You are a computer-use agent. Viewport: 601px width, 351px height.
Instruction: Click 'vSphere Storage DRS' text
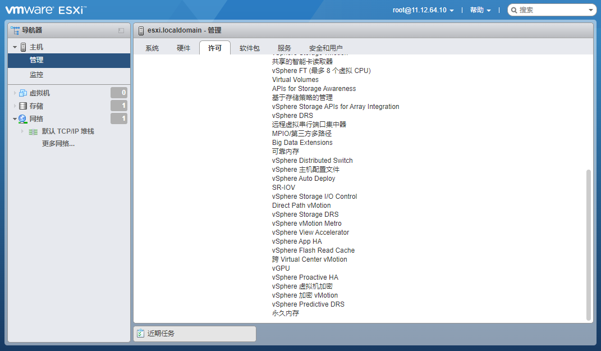[305, 215]
